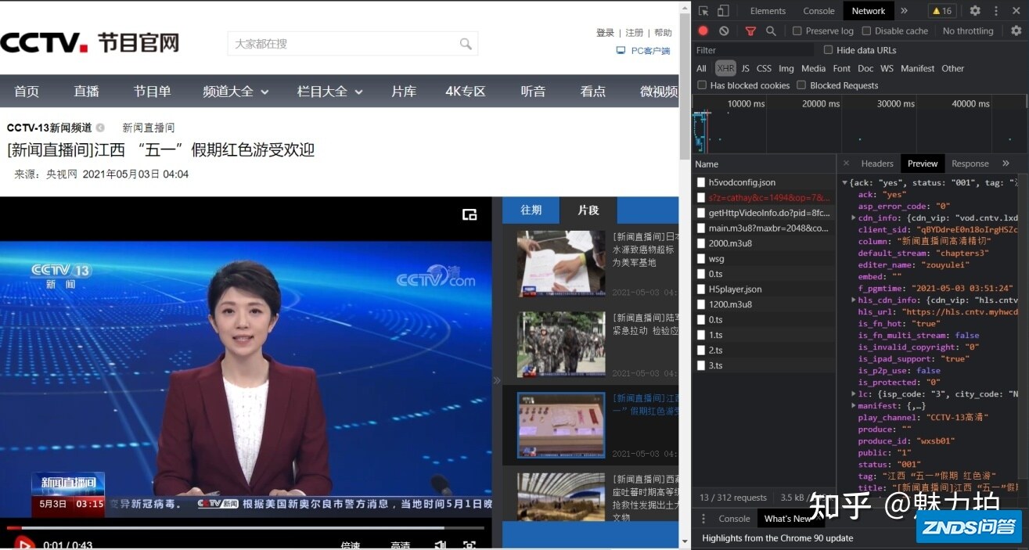Close the request details pane
Screen dimensions: 1029x550
point(846,164)
